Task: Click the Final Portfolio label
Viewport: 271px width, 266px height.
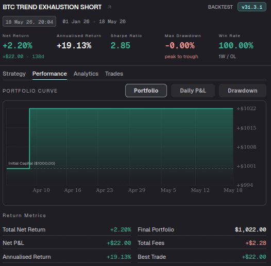Action: [x=156, y=230]
